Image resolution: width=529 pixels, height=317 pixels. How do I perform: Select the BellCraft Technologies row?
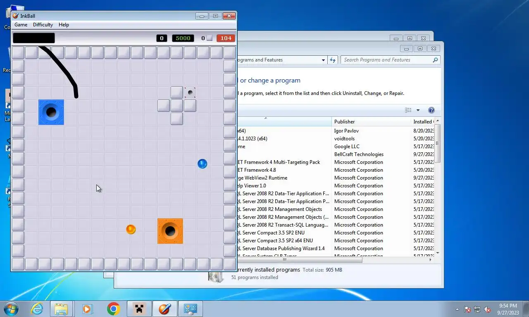coord(336,154)
